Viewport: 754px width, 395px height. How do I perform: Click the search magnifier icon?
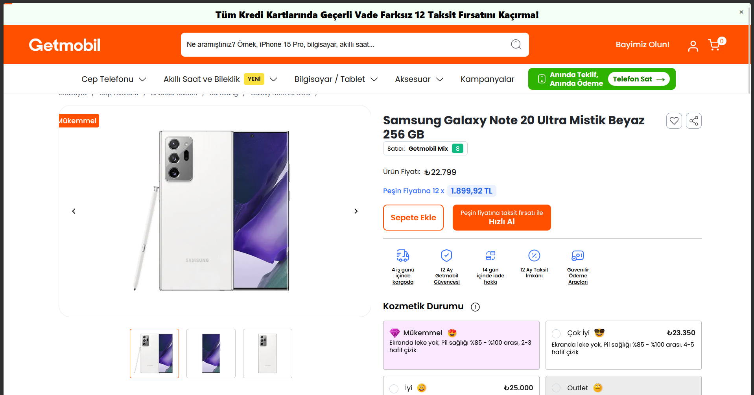coord(516,44)
